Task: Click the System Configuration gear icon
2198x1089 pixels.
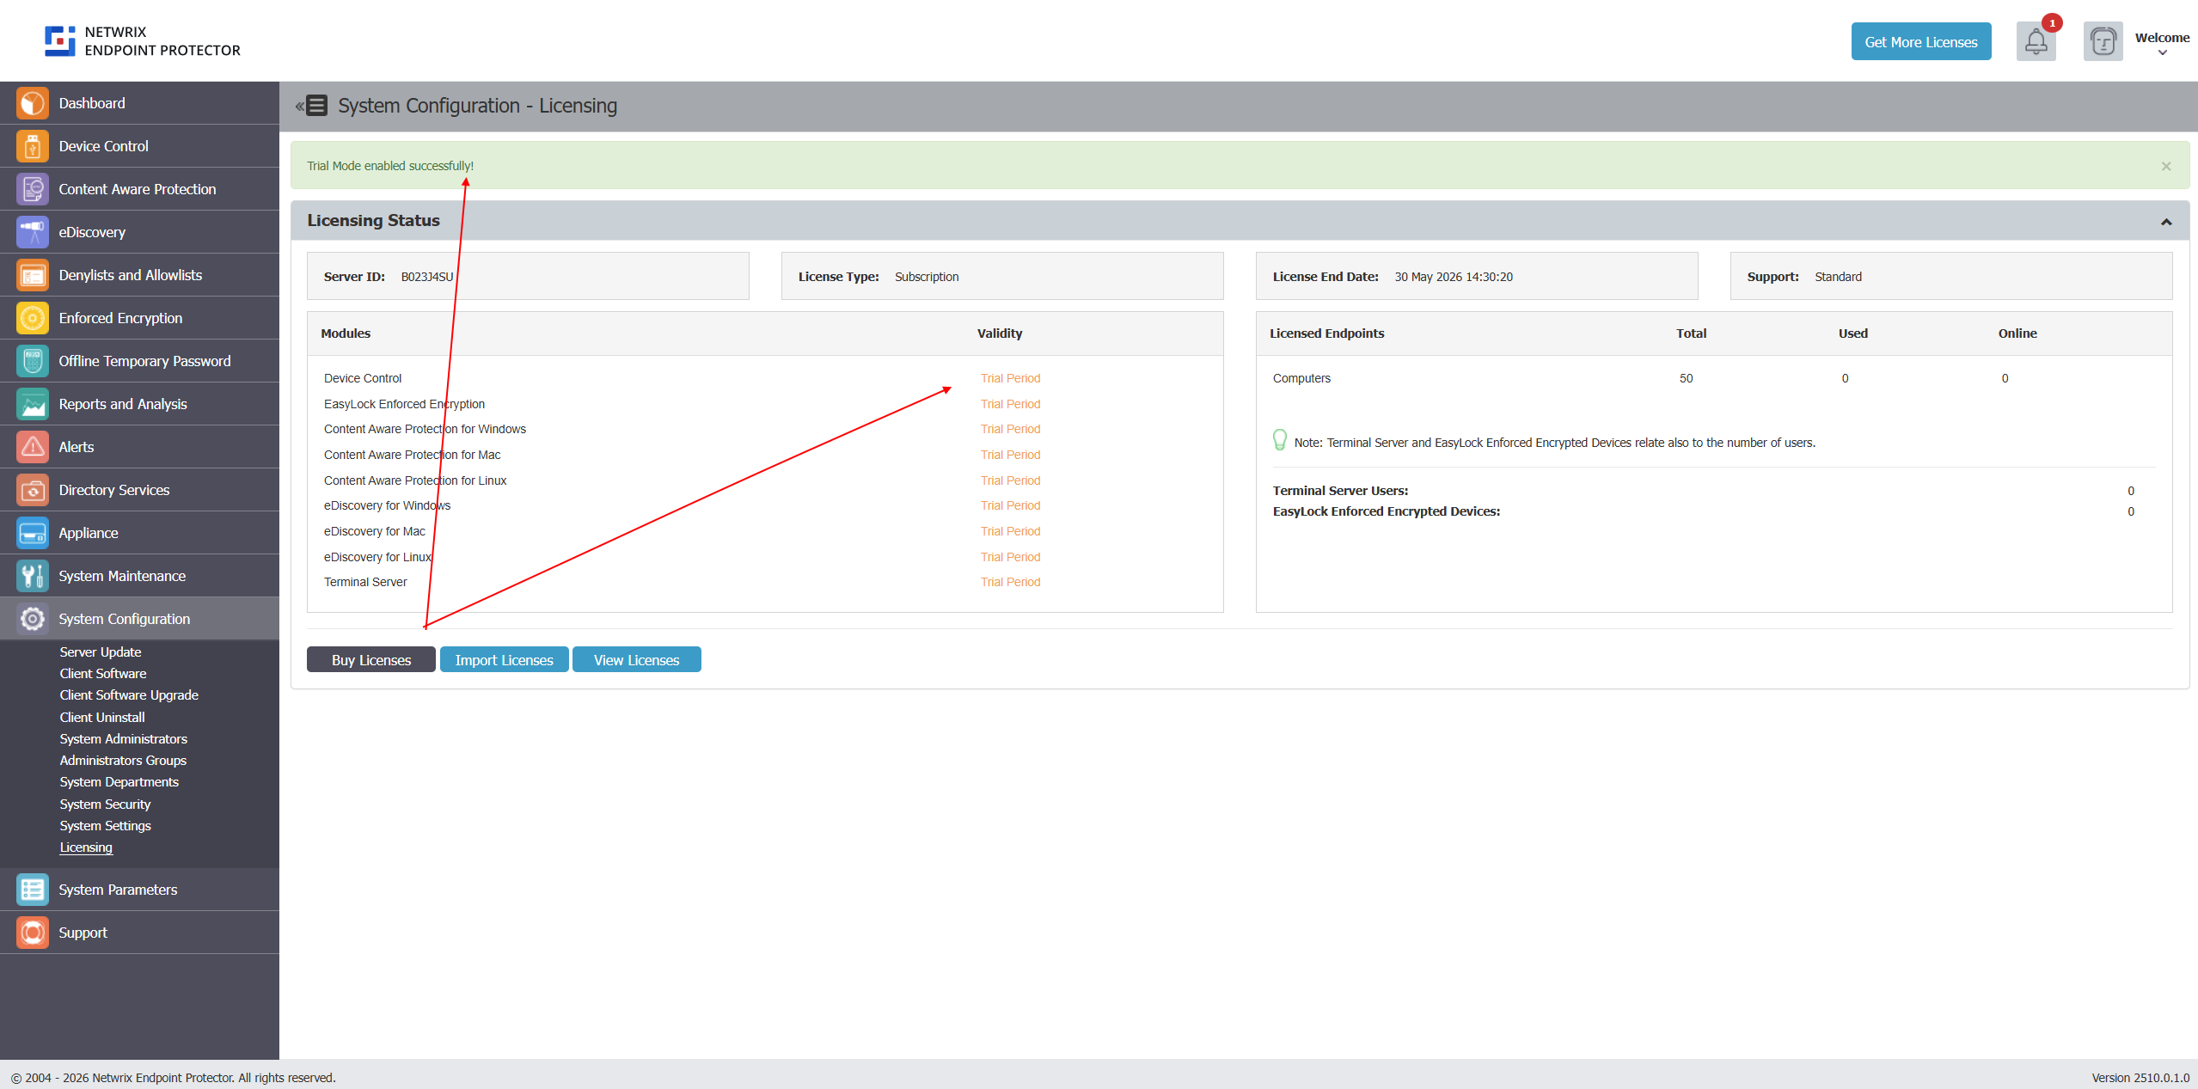Action: click(33, 619)
